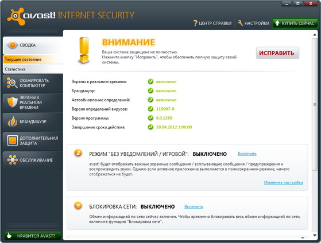Image resolution: width=321 pixels, height=243 pixels.
Task: Open Дополнительная защита section
Action: (33, 141)
